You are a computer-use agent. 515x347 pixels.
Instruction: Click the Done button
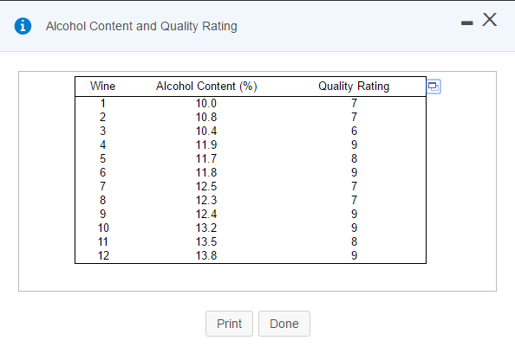point(284,324)
